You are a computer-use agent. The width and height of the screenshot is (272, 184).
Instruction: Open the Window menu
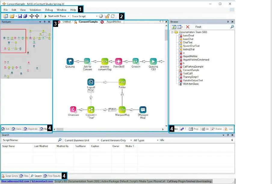click(x=62, y=10)
